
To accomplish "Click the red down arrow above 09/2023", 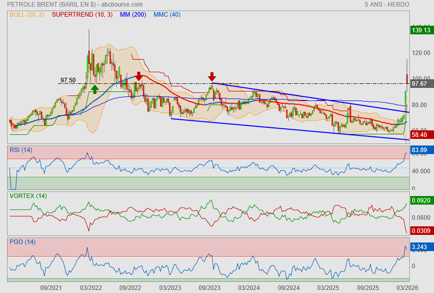I will [212, 77].
